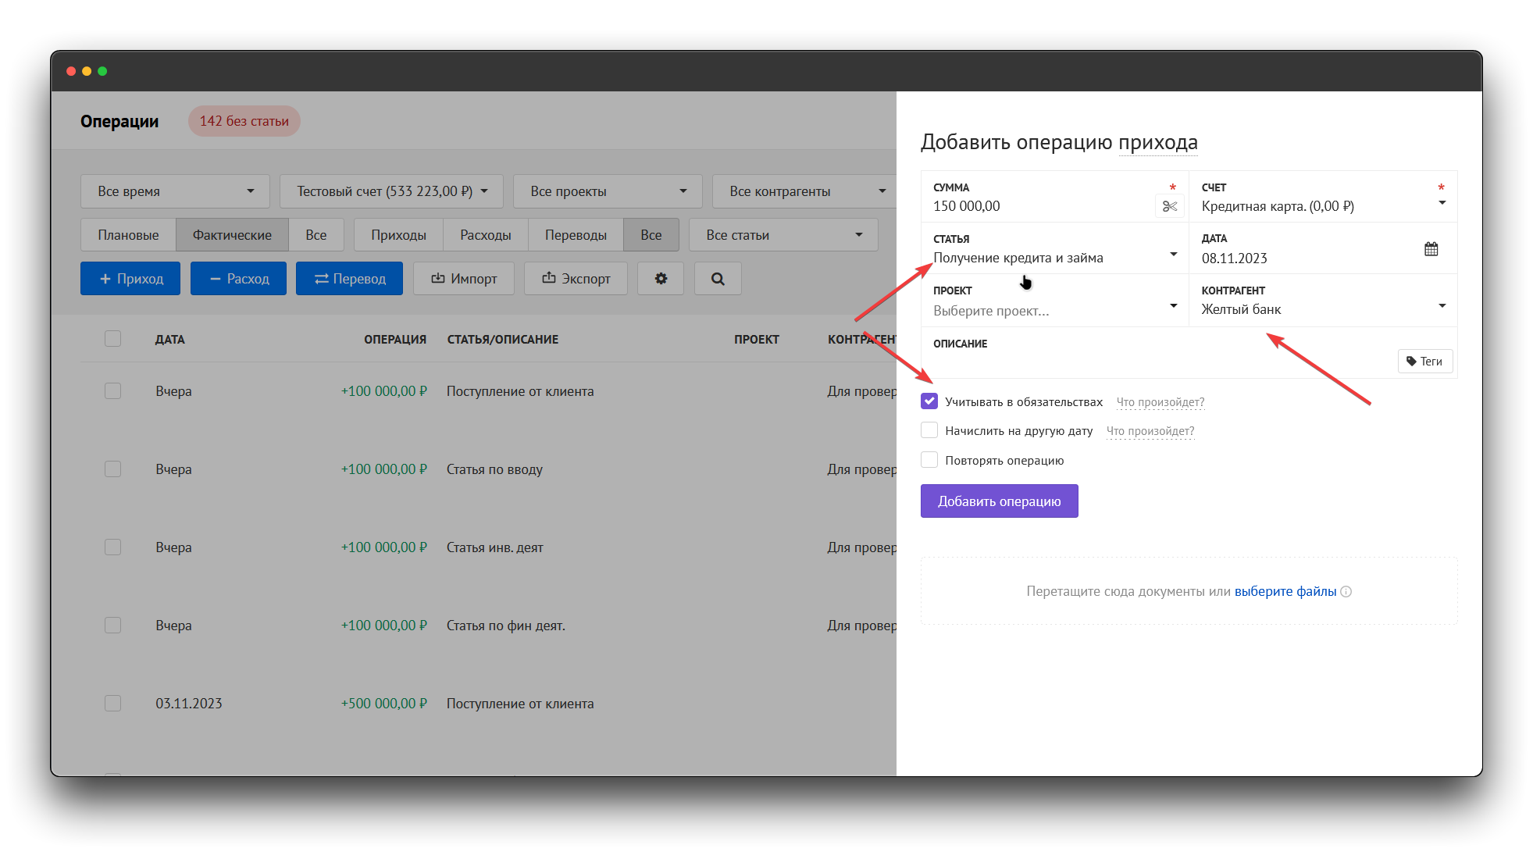Click Что произойдет? beside Начислить на другую дату
The width and height of the screenshot is (1533, 852).
[1150, 431]
